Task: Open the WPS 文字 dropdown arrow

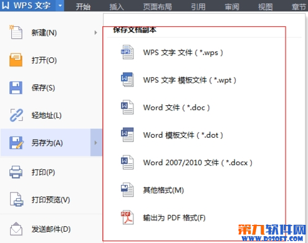Action: tap(60, 6)
